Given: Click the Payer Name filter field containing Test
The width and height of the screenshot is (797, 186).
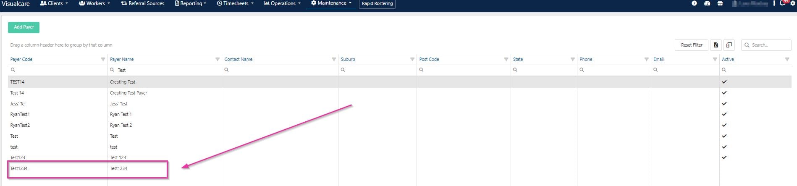Looking at the screenshot, I should tap(165, 70).
